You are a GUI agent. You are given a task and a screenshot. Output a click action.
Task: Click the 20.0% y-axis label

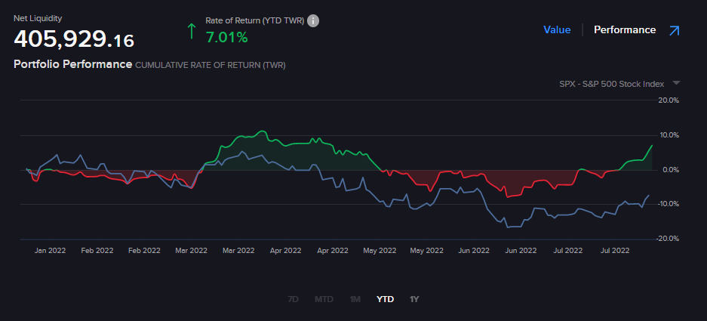[669, 100]
